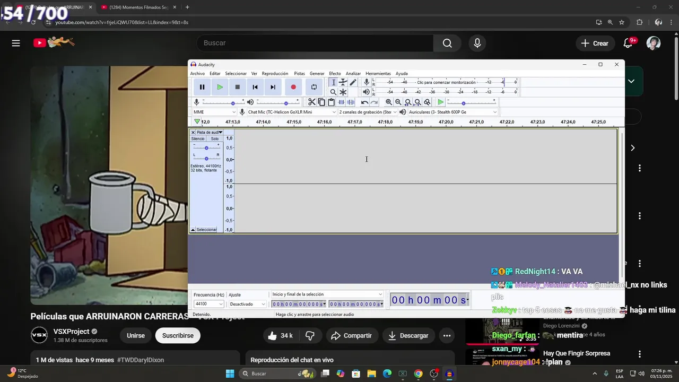Select the Draw pencil tool

353,82
